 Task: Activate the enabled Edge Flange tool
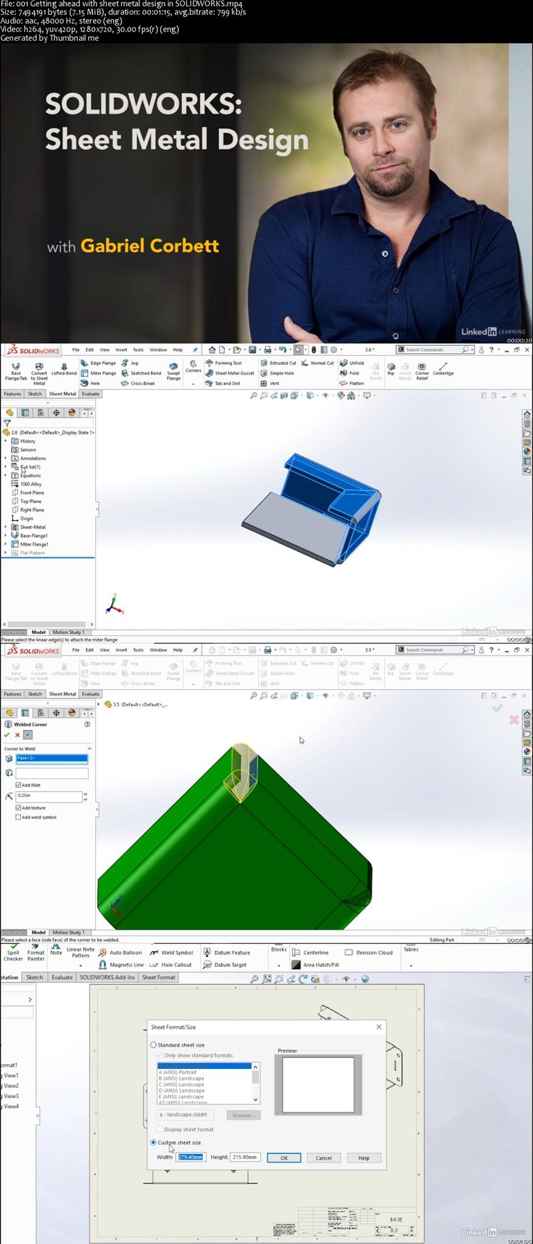(98, 363)
